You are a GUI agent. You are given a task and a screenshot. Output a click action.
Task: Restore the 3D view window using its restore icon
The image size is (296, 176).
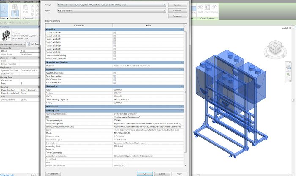pyautogui.click(x=287, y=28)
